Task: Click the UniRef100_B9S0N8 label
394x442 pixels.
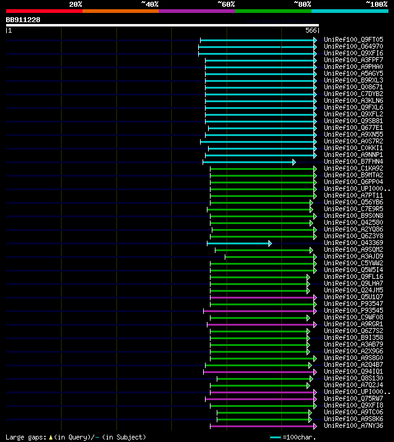Action: tap(353, 215)
